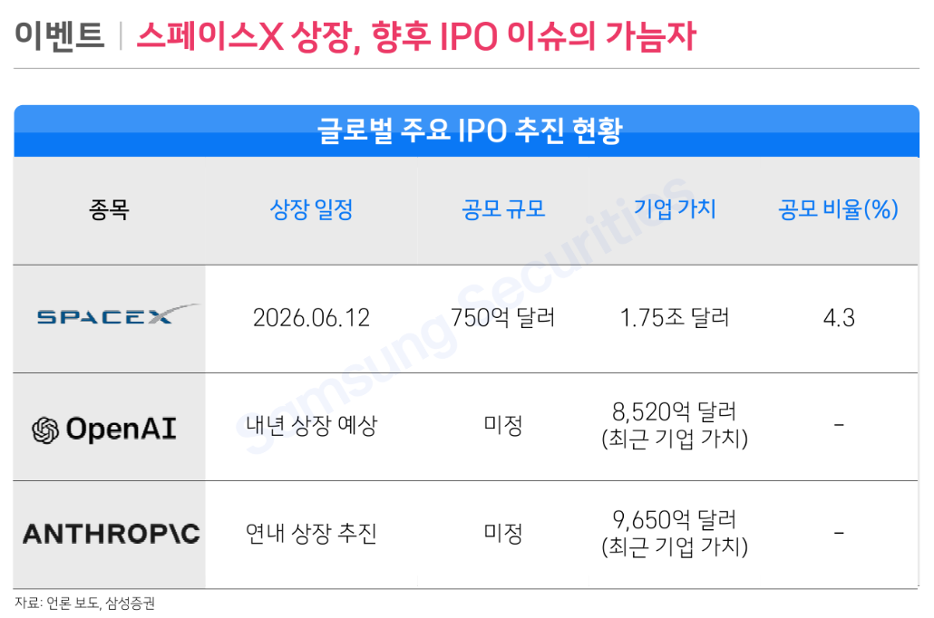Screen dimensions: 934x618
Task: Select the 기업 가치 column header
Action: 675,208
